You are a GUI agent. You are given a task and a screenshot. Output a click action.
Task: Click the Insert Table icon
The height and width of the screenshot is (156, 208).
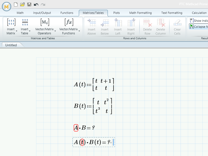(x=25, y=22)
